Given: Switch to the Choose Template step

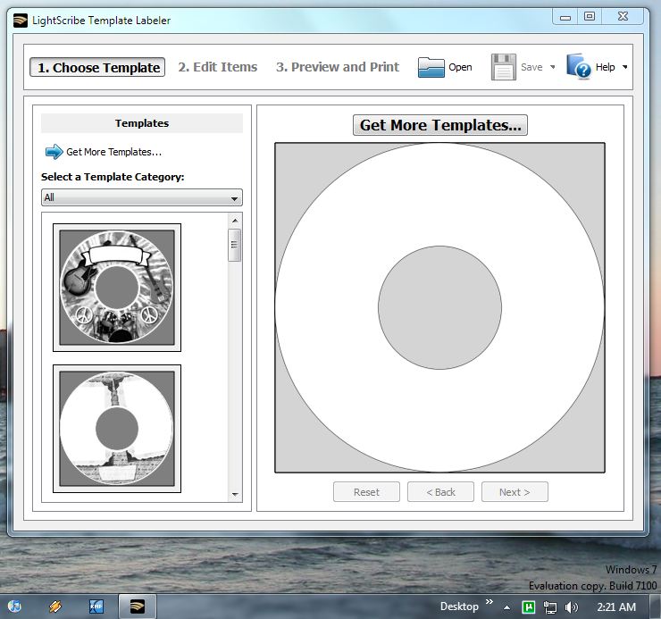Looking at the screenshot, I should click(98, 67).
